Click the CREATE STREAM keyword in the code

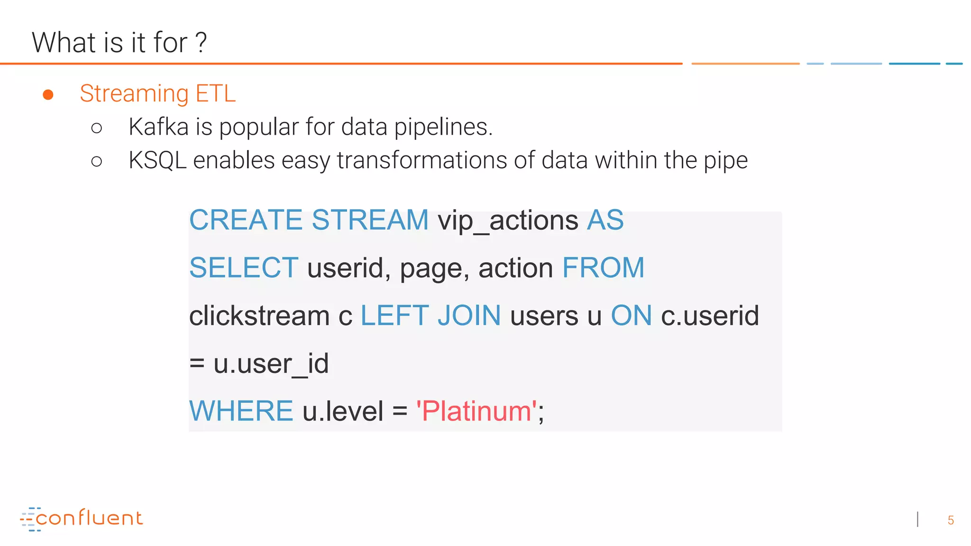[309, 220]
